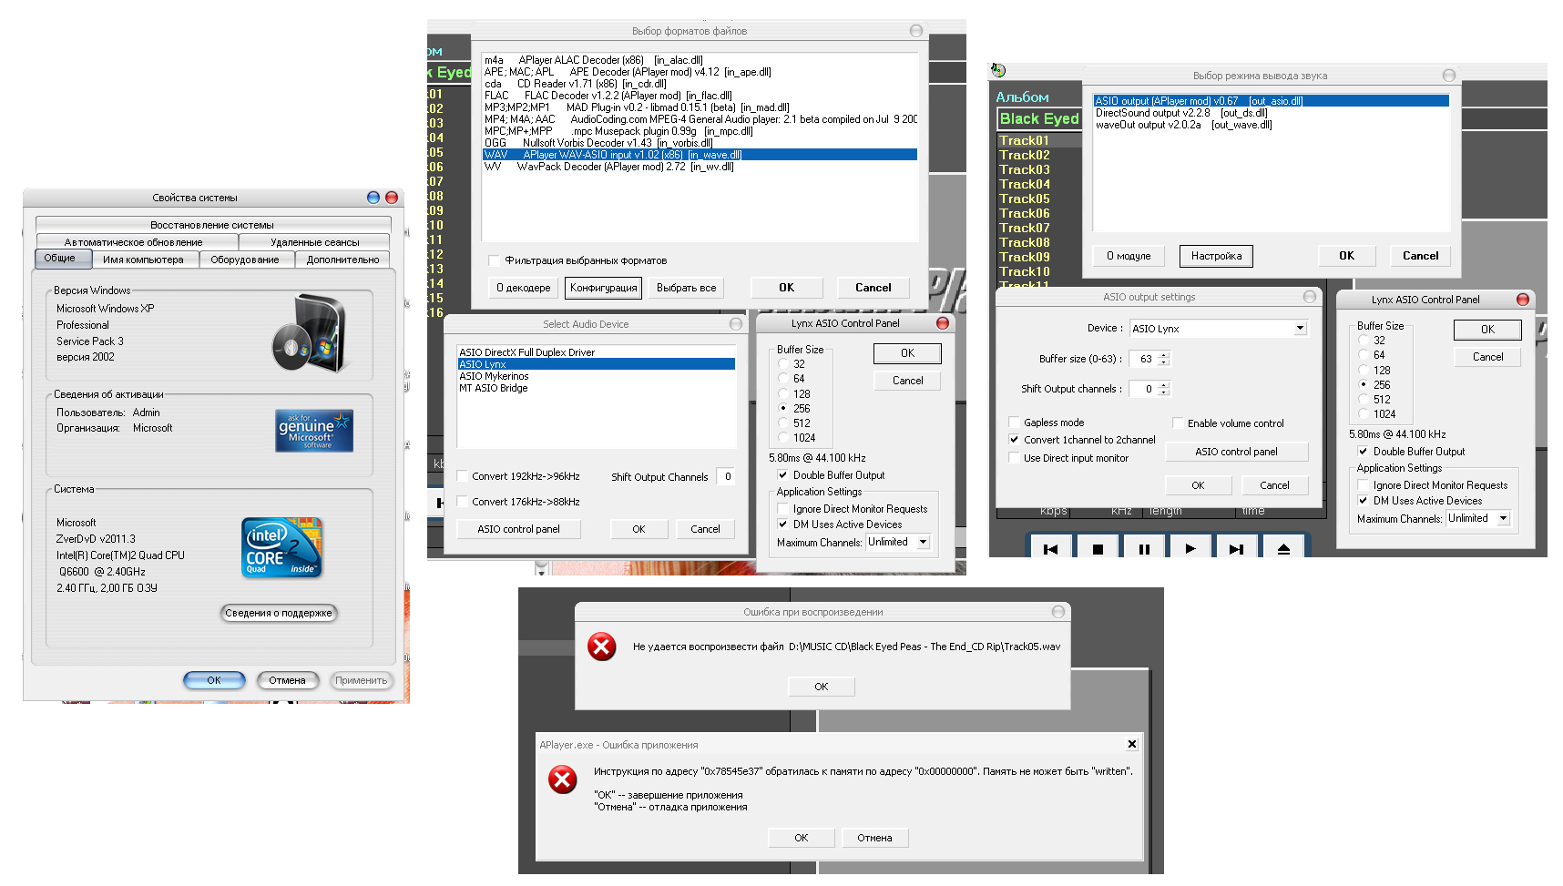The image size is (1563, 886).
Task: Select DirectSound output v2.2.8 module
Action: 1272,113
